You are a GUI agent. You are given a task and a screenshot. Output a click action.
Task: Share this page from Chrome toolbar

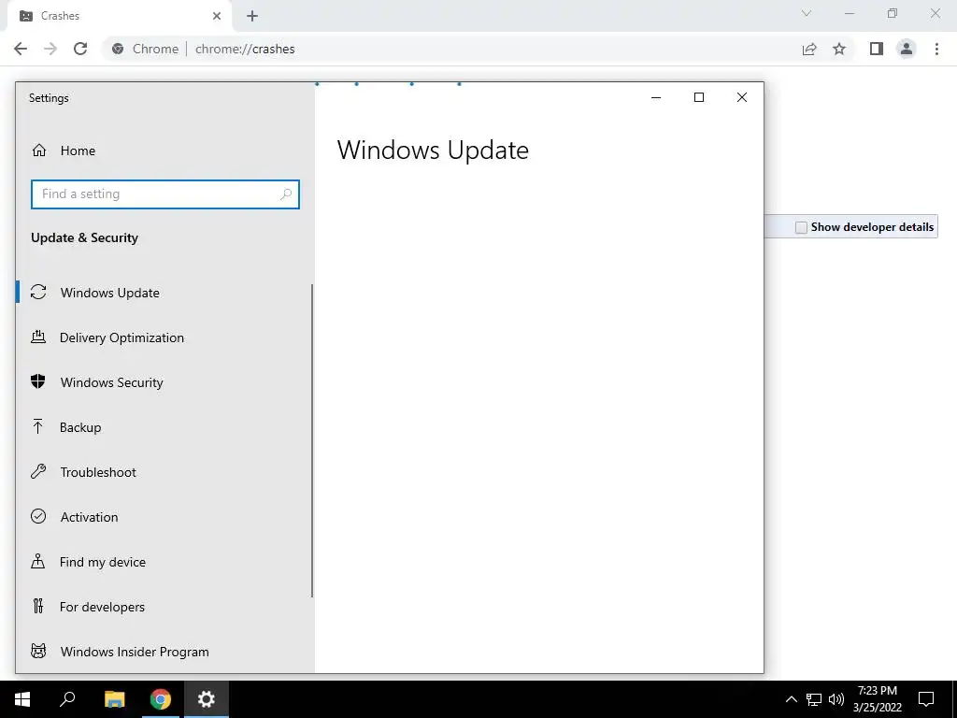pos(809,49)
